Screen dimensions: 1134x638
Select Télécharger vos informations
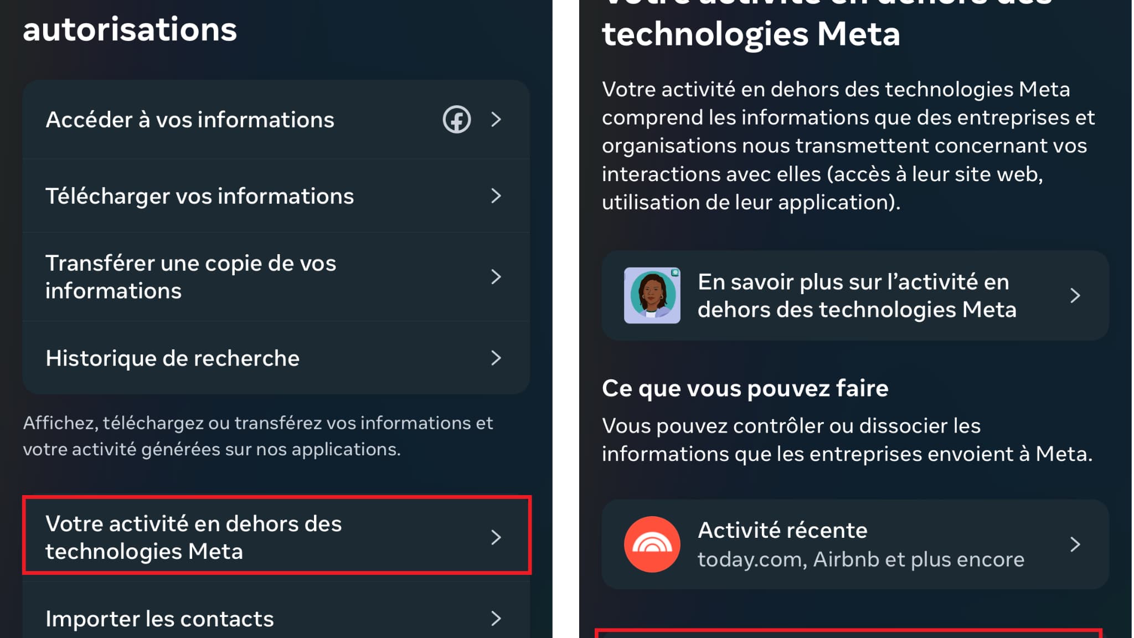276,196
